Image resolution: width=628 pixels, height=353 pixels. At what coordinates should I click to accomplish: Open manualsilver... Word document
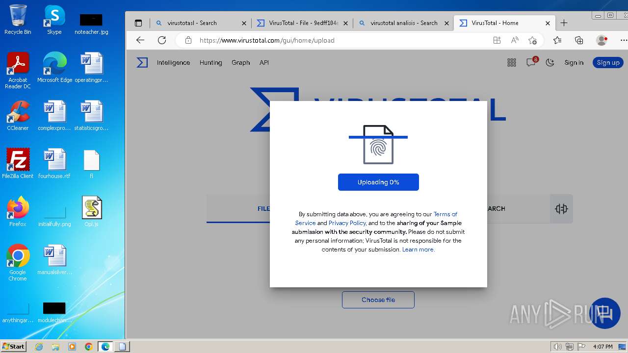coord(54,260)
